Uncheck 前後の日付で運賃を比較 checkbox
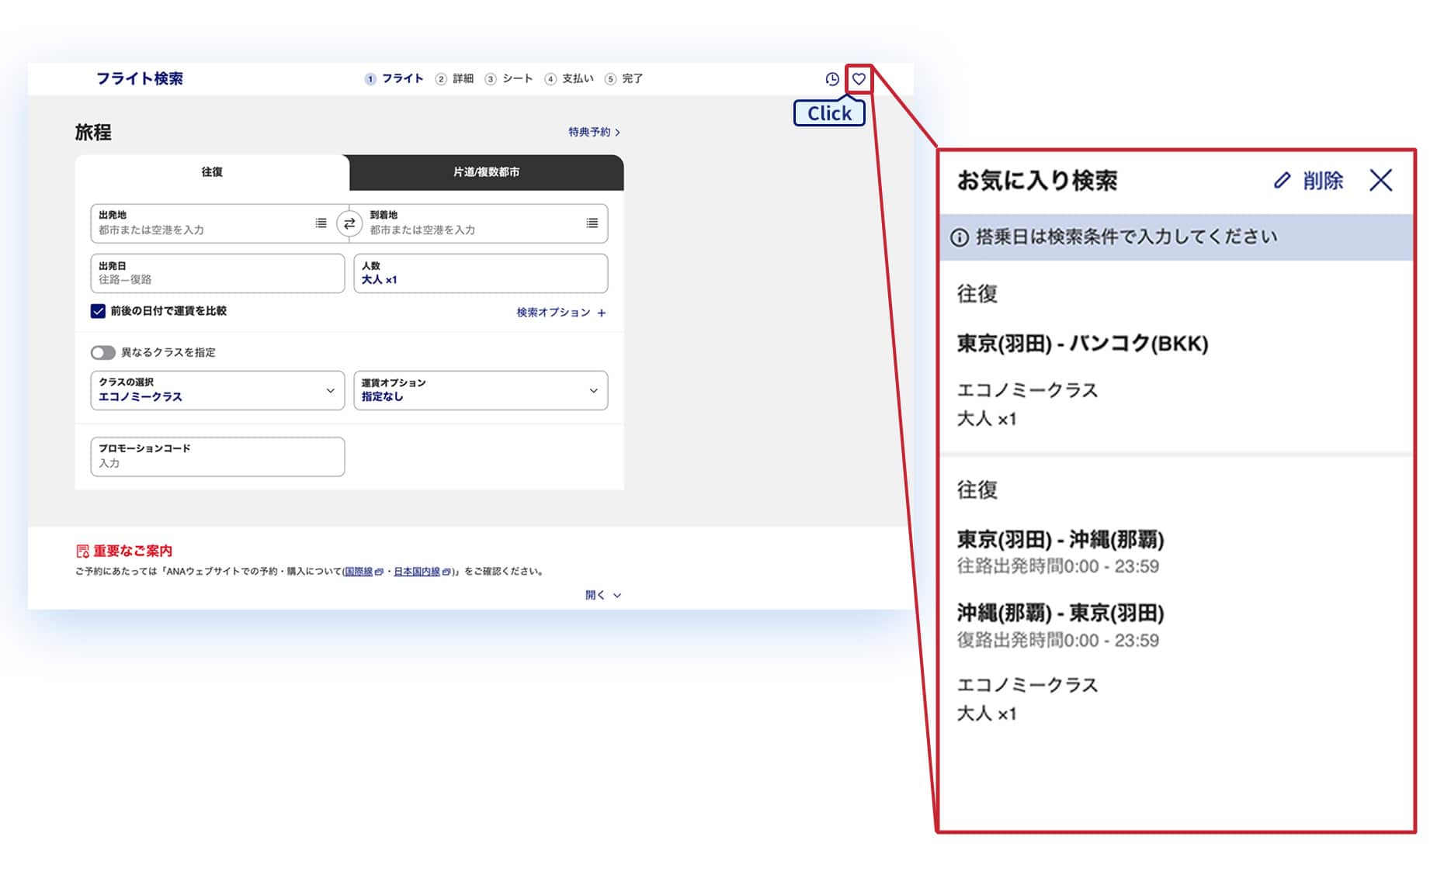The width and height of the screenshot is (1444, 892). coord(98,311)
